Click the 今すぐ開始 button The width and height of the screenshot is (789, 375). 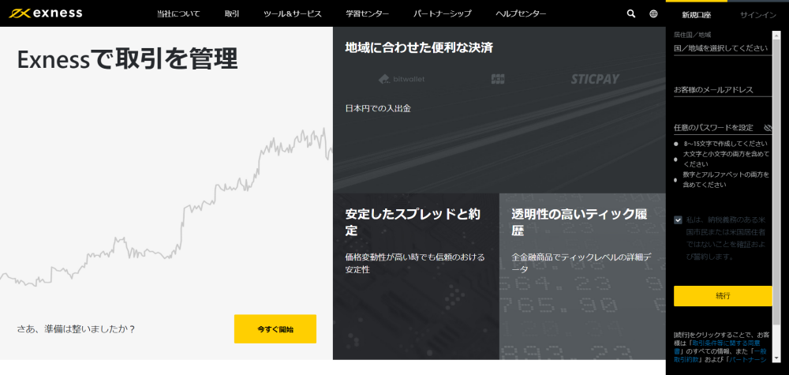coord(275,329)
